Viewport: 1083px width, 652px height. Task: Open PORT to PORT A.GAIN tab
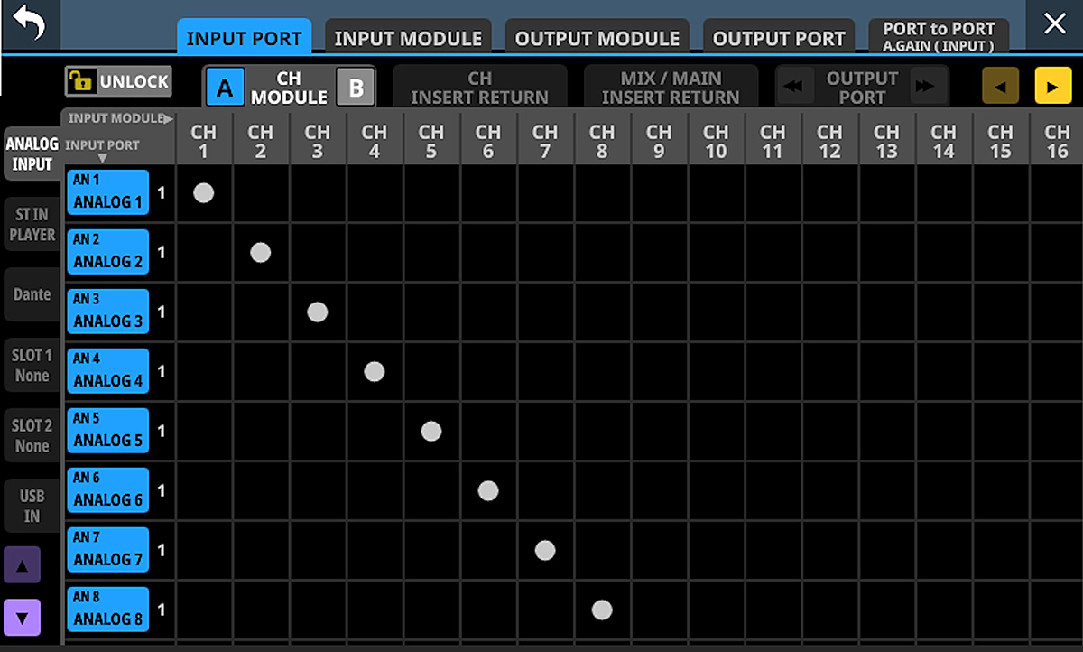pyautogui.click(x=939, y=36)
